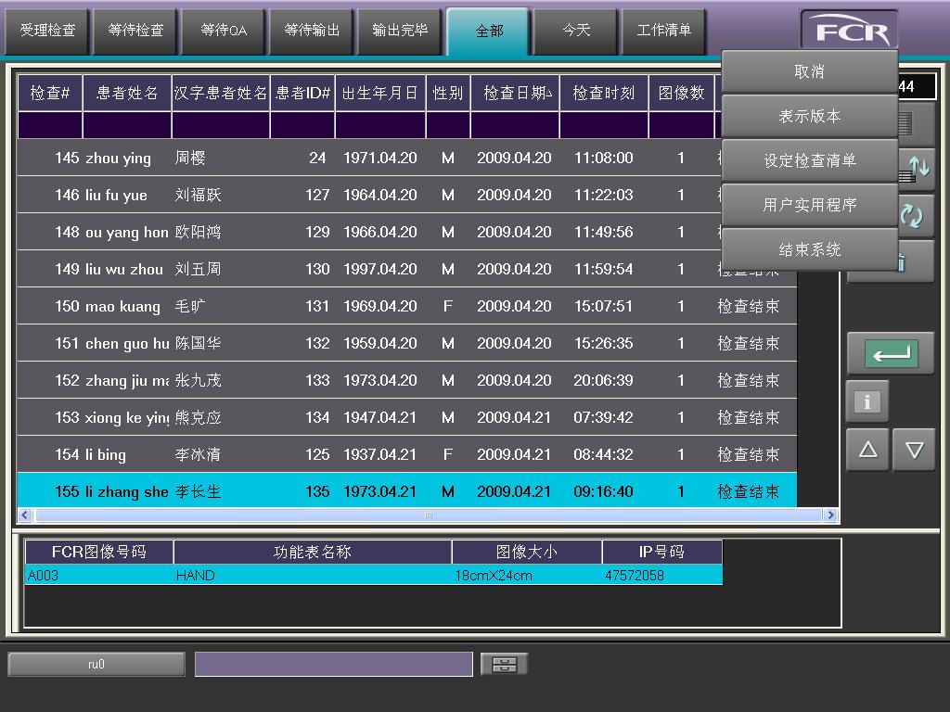Select the 全部 tab
The height and width of the screenshot is (712, 950).
point(488,31)
